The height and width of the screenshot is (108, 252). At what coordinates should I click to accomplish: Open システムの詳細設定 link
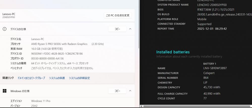click(x=79, y=78)
